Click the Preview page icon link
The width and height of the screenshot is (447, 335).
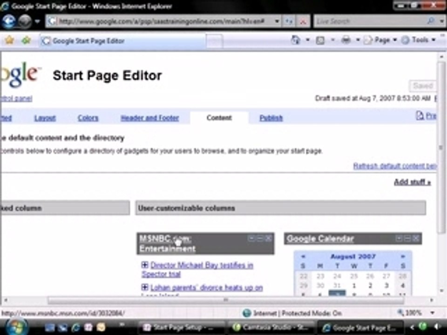(426, 116)
